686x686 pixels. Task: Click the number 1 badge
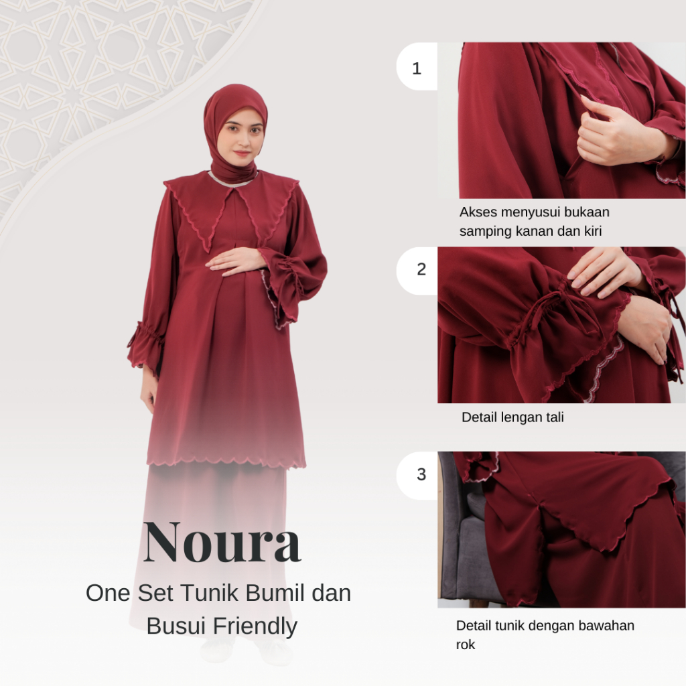[417, 66]
